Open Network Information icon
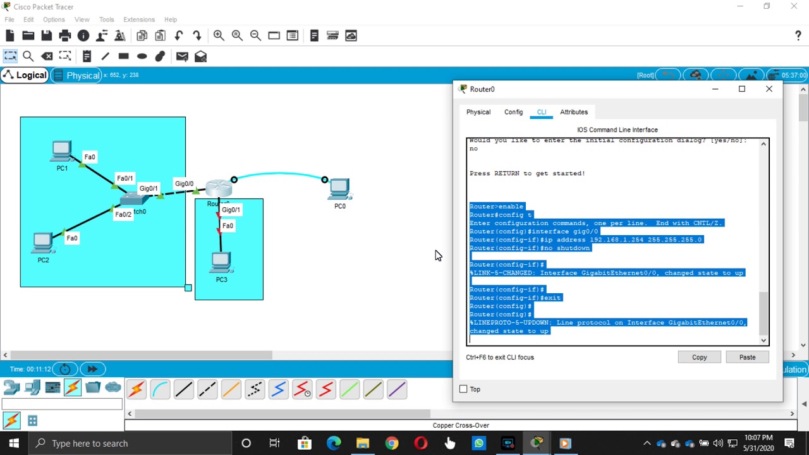The height and width of the screenshot is (455, 809). pos(83,36)
